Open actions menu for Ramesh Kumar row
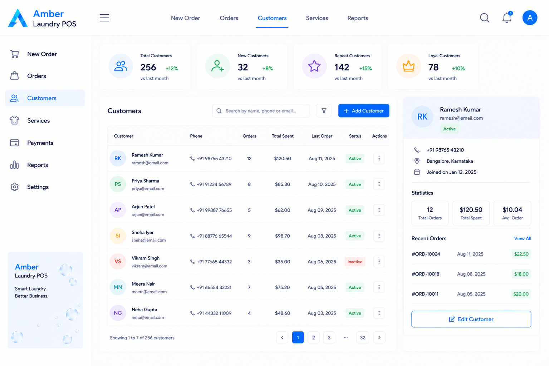Image resolution: width=549 pixels, height=366 pixels. tap(379, 158)
